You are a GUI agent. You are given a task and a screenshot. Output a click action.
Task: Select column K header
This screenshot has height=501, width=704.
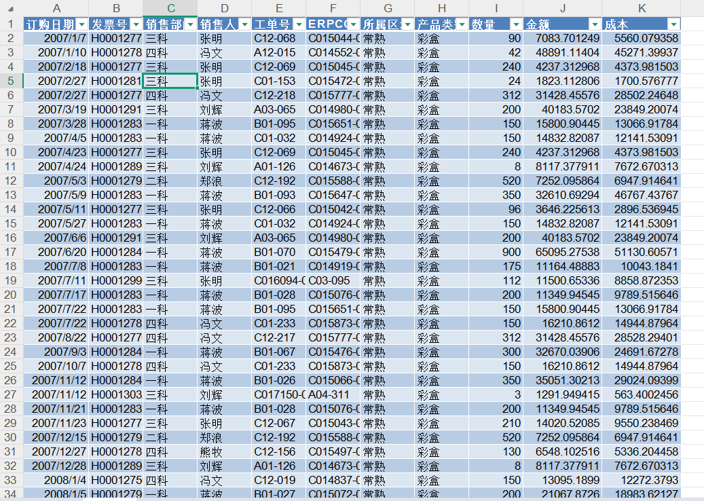(x=642, y=8)
